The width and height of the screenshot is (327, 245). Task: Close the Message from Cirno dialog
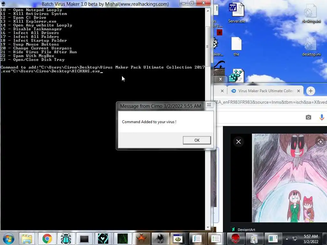pyautogui.click(x=209, y=105)
